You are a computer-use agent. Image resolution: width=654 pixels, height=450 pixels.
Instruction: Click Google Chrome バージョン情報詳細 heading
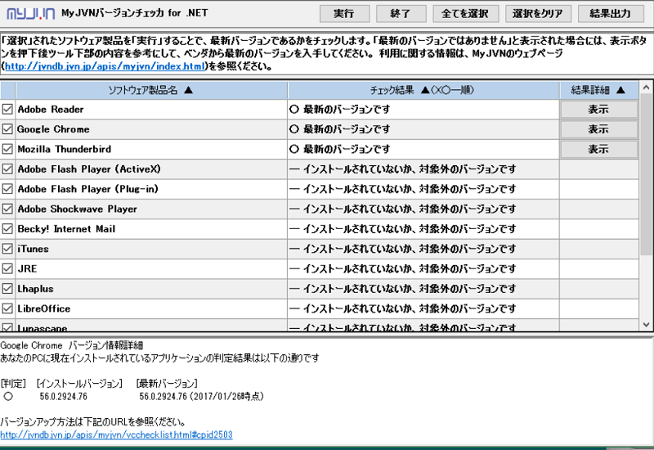(72, 345)
